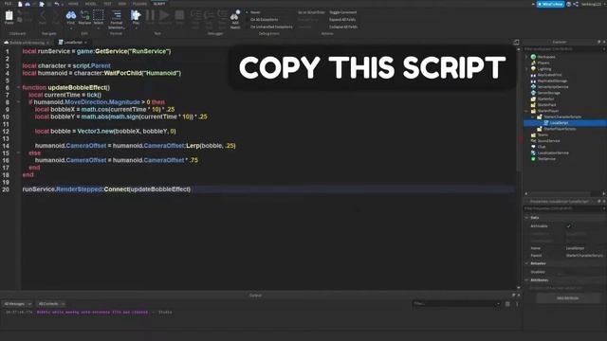Select ReplicatedStorage in Explorer
Image resolution: width=607 pixels, height=341 pixels.
pos(552,81)
